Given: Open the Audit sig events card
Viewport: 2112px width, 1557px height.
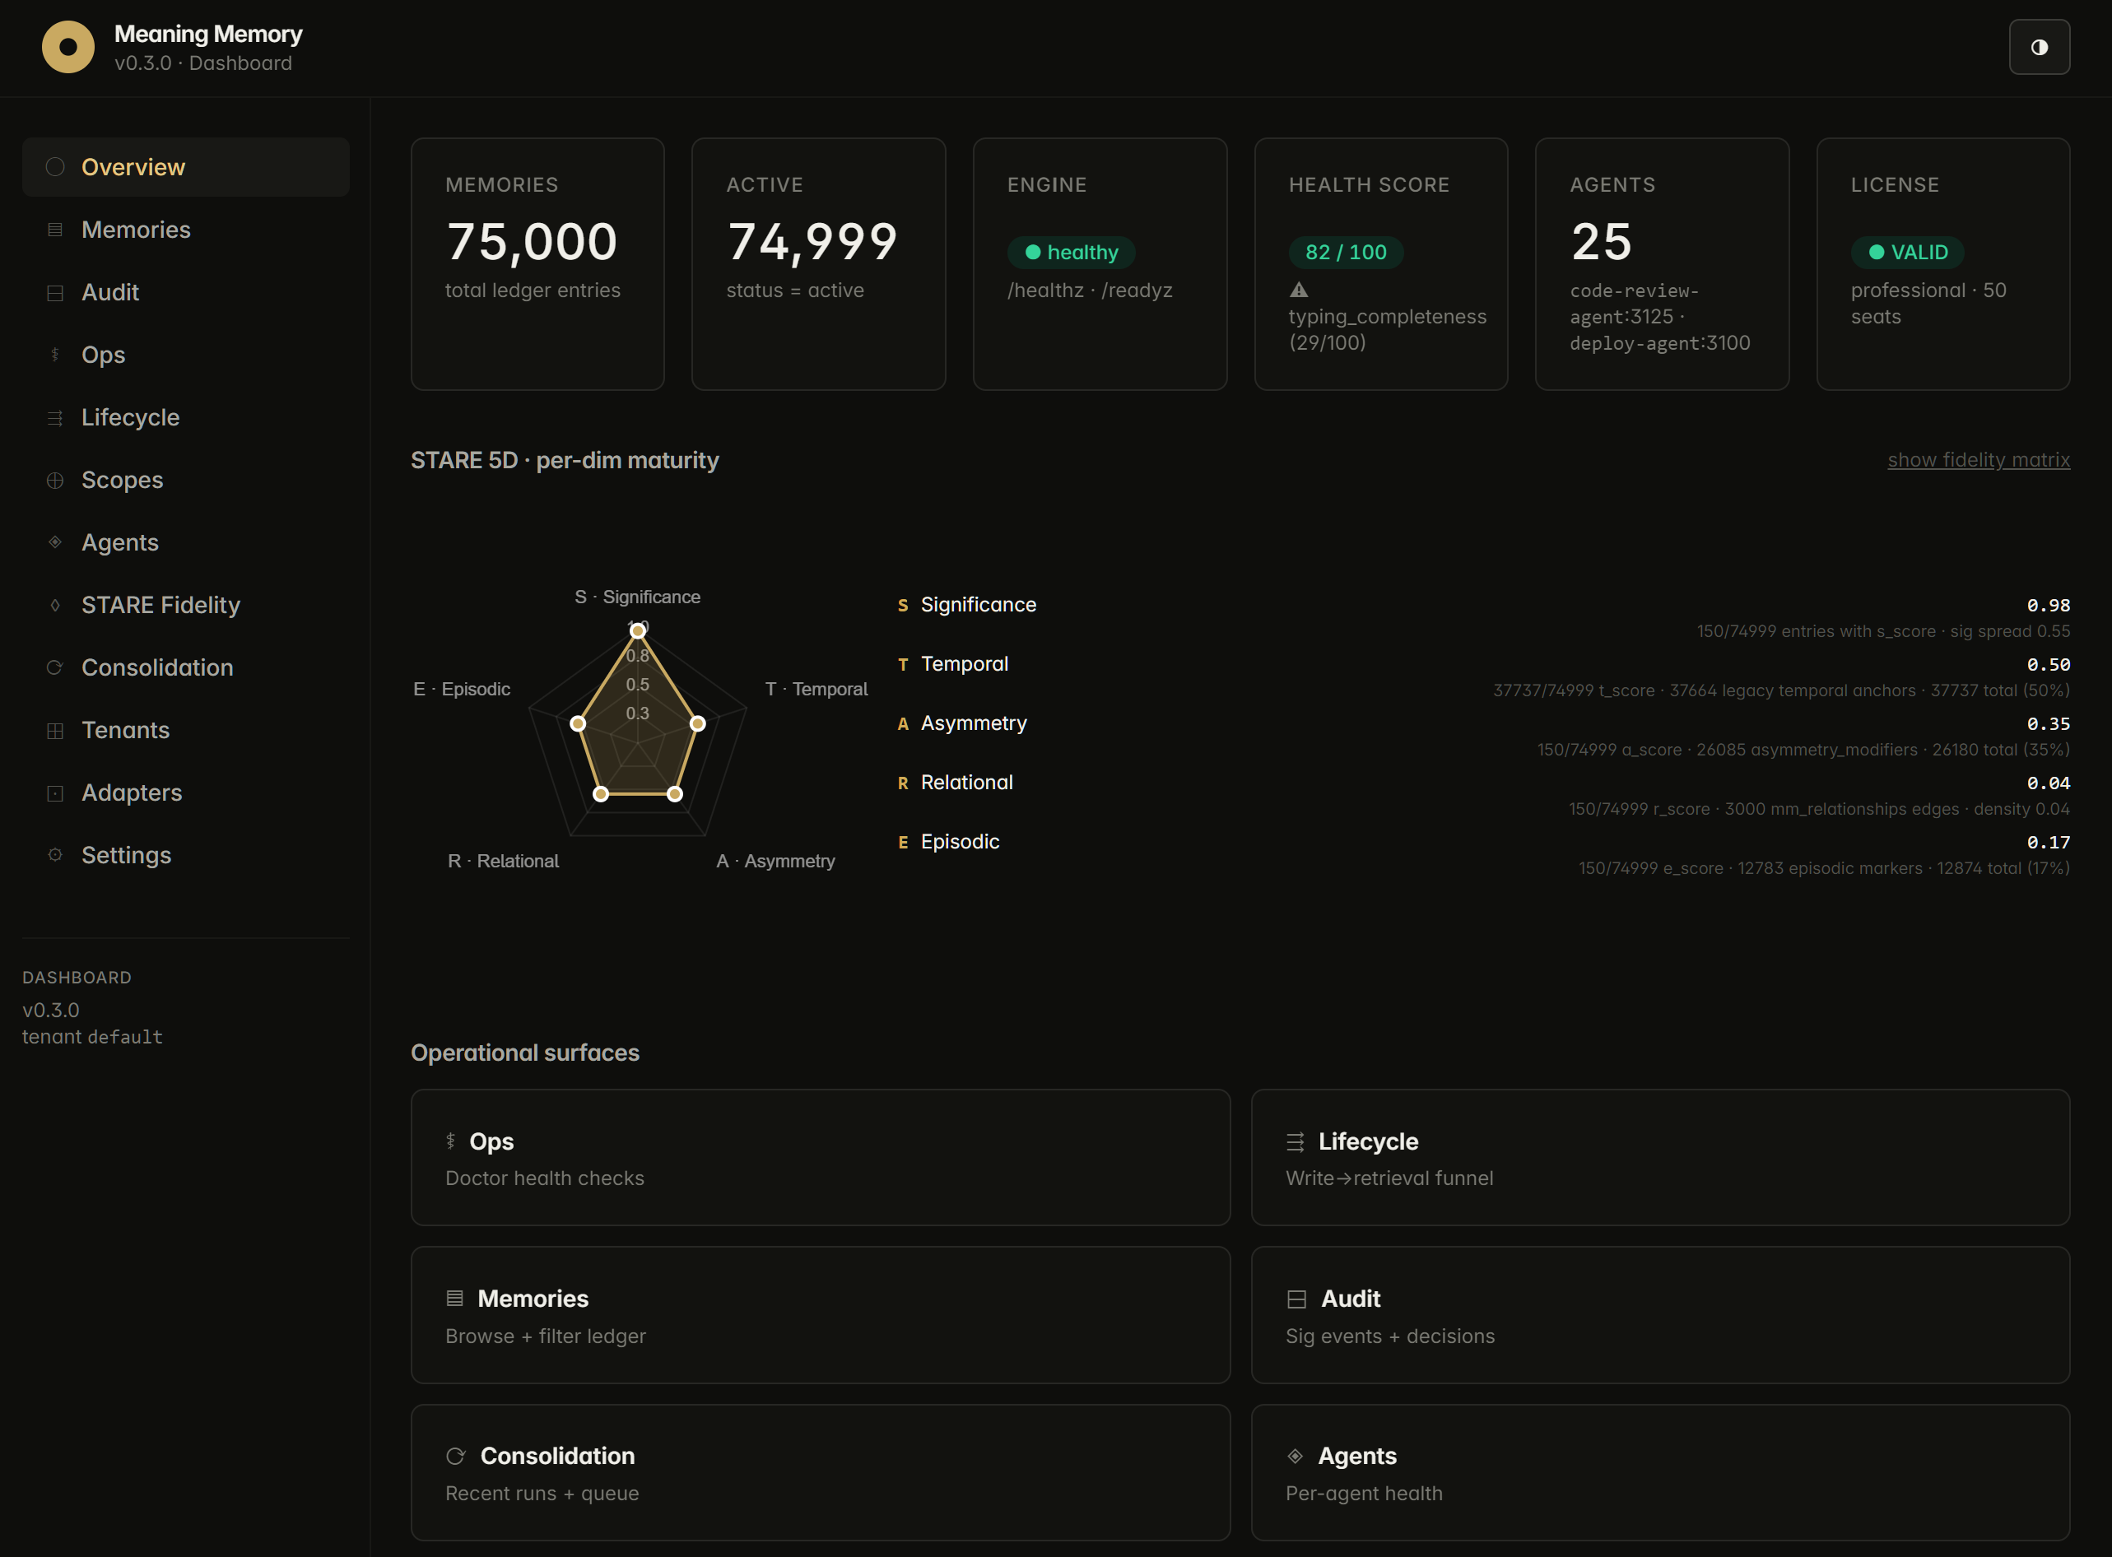Looking at the screenshot, I should pos(1659,1315).
